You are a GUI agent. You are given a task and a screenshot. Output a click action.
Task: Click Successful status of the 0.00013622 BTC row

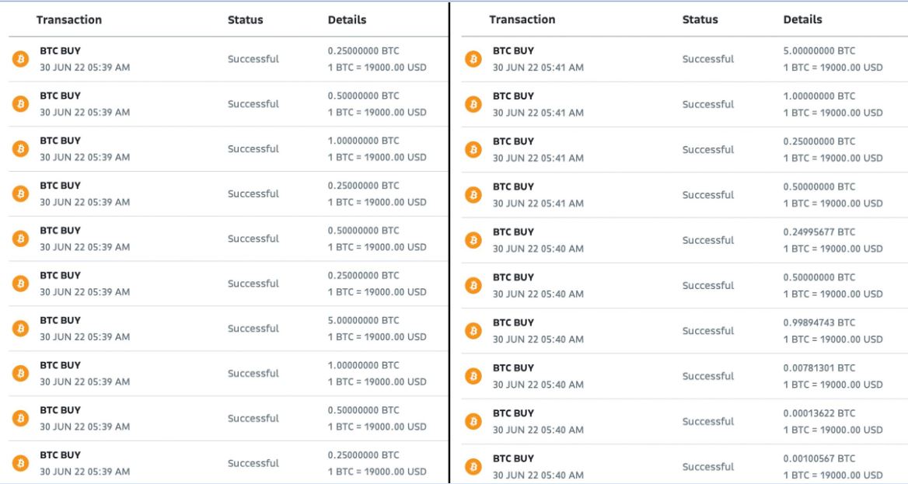pyautogui.click(x=707, y=422)
